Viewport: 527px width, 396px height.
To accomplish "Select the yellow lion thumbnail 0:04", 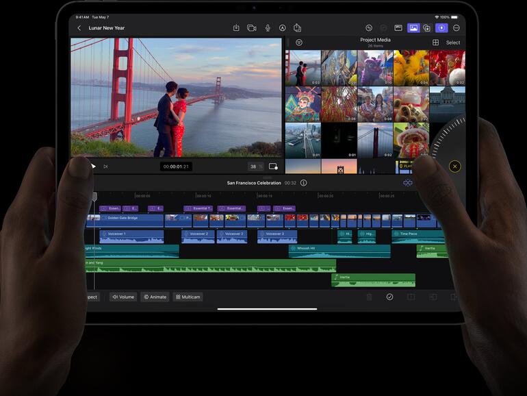I will [x=411, y=68].
